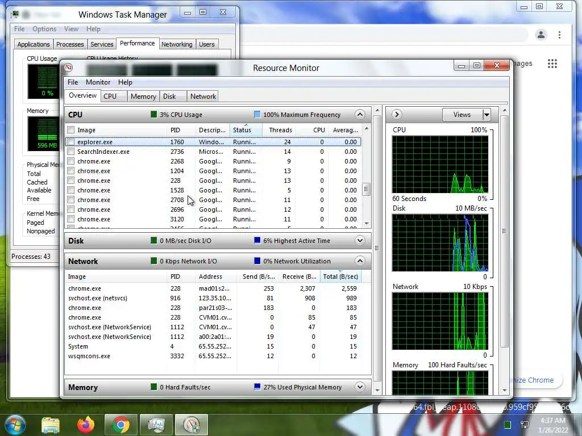582x436 pixels.
Task: Collapse the graphs pane with arrow button
Action: (x=396, y=114)
